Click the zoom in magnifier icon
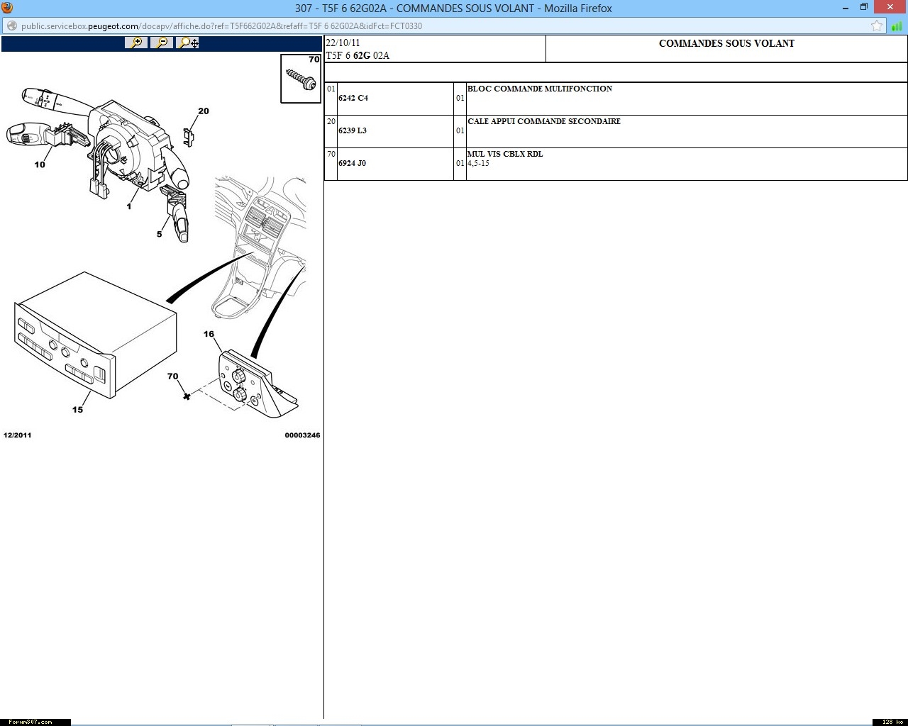This screenshot has width=908, height=726. (135, 43)
